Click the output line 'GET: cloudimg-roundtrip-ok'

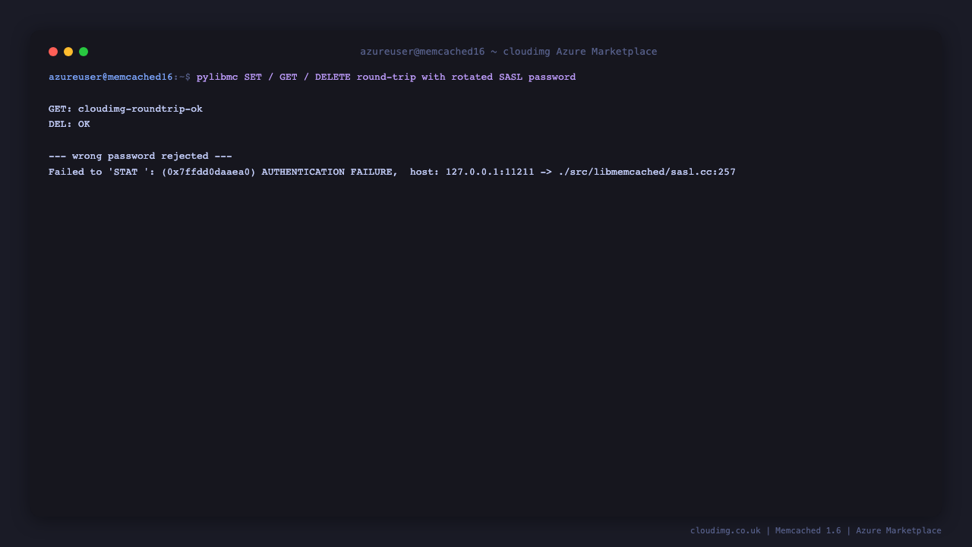click(125, 109)
